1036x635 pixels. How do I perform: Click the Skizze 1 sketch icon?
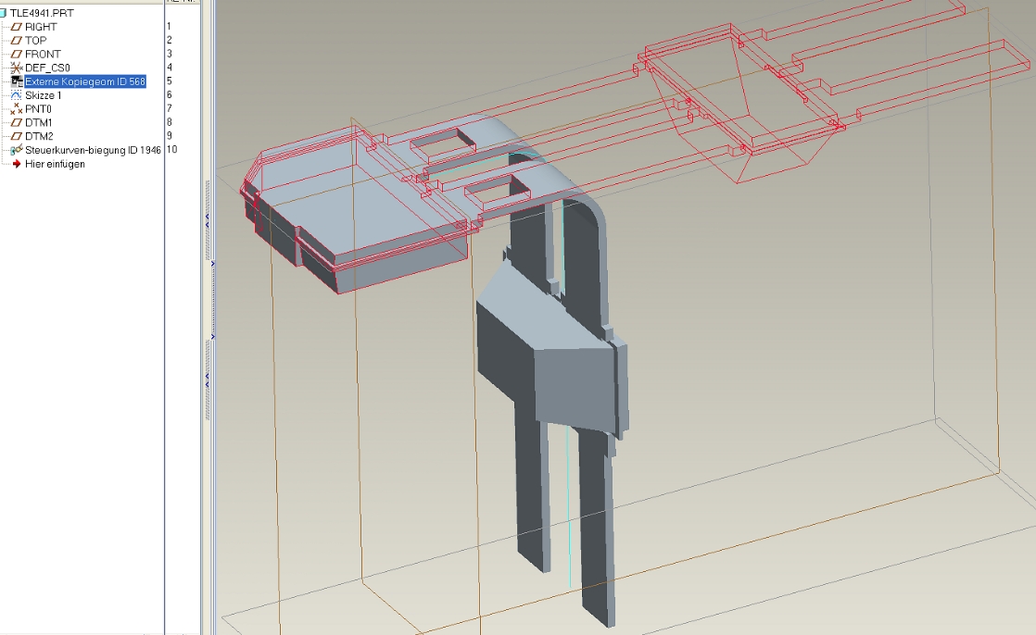(x=17, y=95)
